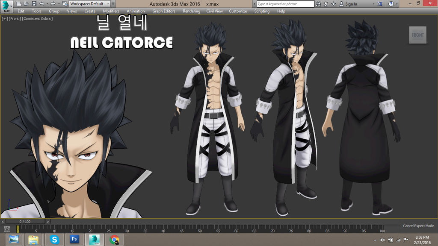
Task: Click the Cancel Expert Mode button
Action: [x=418, y=226]
